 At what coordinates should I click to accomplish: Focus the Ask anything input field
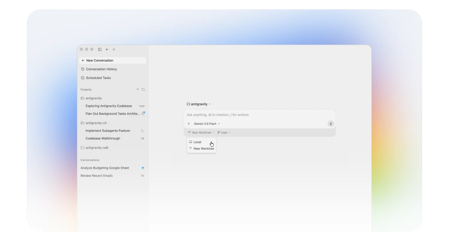[260, 115]
